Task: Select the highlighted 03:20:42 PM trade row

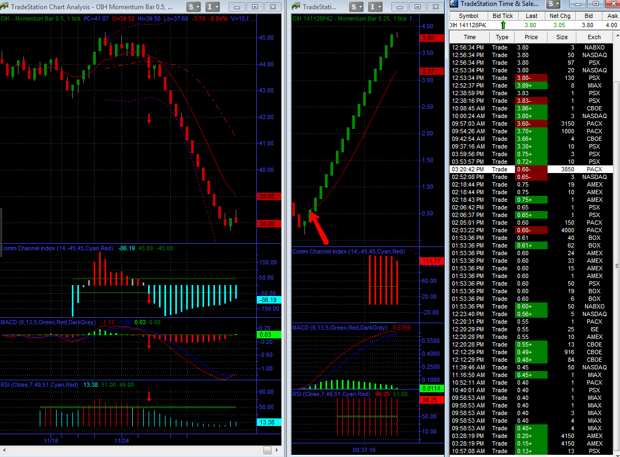Action: (x=531, y=169)
